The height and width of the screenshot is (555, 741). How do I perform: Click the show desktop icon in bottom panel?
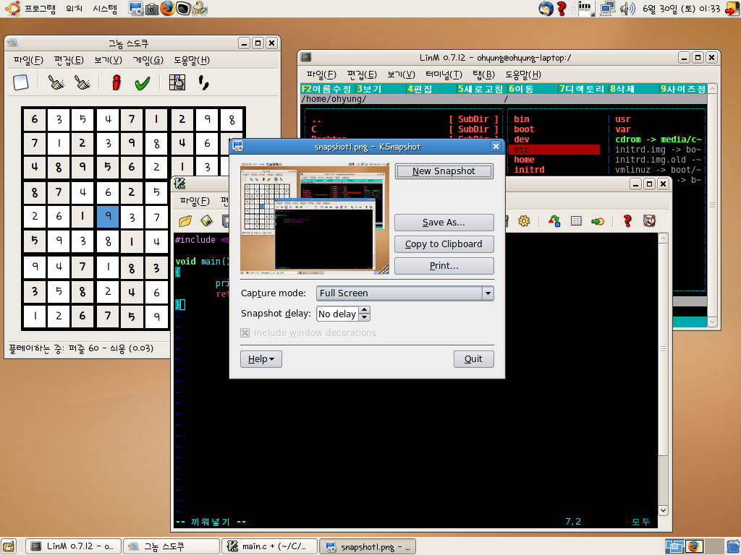pyautogui.click(x=9, y=546)
